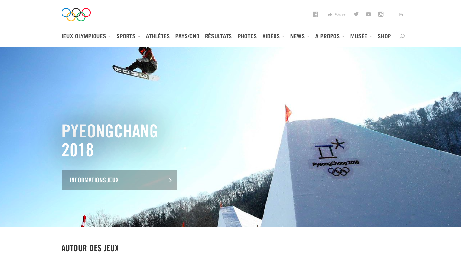Open the Facebook page icon
461x262 pixels.
point(315,14)
